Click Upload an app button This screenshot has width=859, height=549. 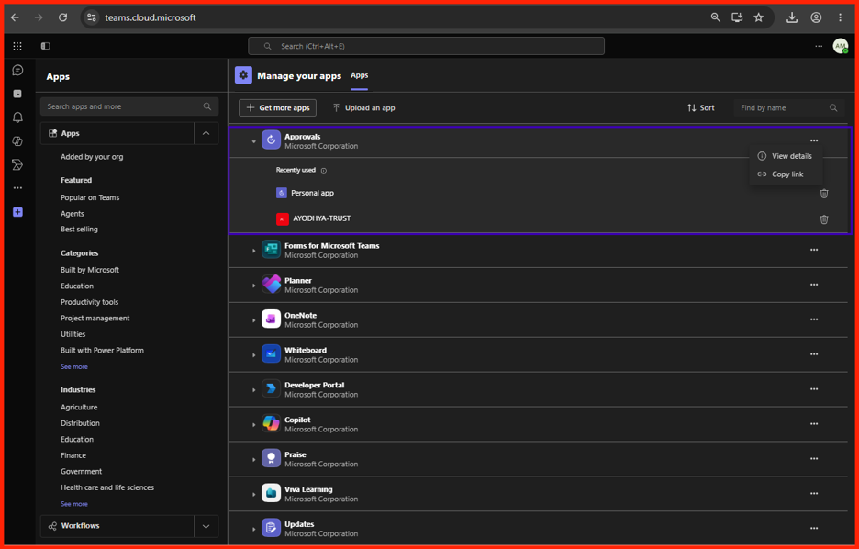(363, 107)
